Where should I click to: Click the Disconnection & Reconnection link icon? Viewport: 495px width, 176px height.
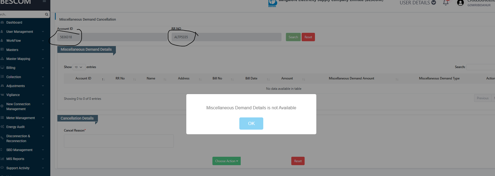click(2, 138)
